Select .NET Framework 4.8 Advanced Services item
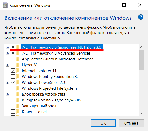The image size is (148, 131). point(56,53)
